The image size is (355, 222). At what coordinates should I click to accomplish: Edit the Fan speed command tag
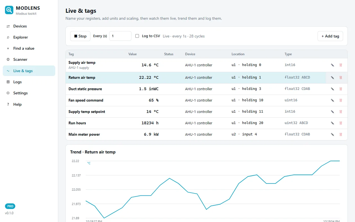point(332,100)
